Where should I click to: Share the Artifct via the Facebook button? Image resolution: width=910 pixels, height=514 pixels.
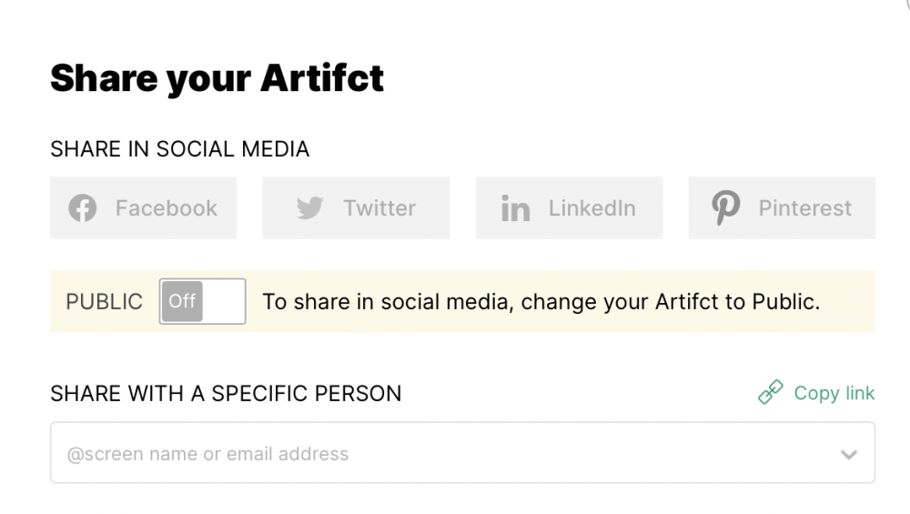click(x=144, y=207)
